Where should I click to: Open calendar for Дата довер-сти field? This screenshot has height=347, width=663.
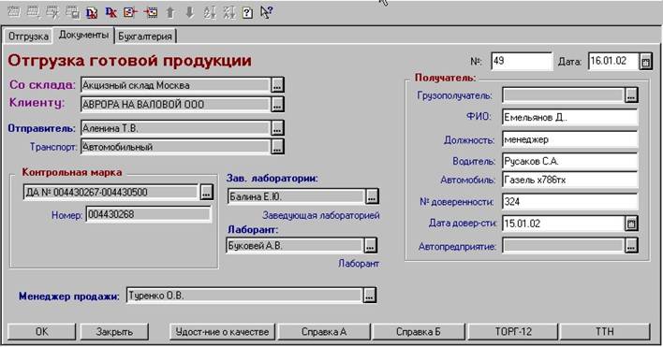pyautogui.click(x=631, y=224)
